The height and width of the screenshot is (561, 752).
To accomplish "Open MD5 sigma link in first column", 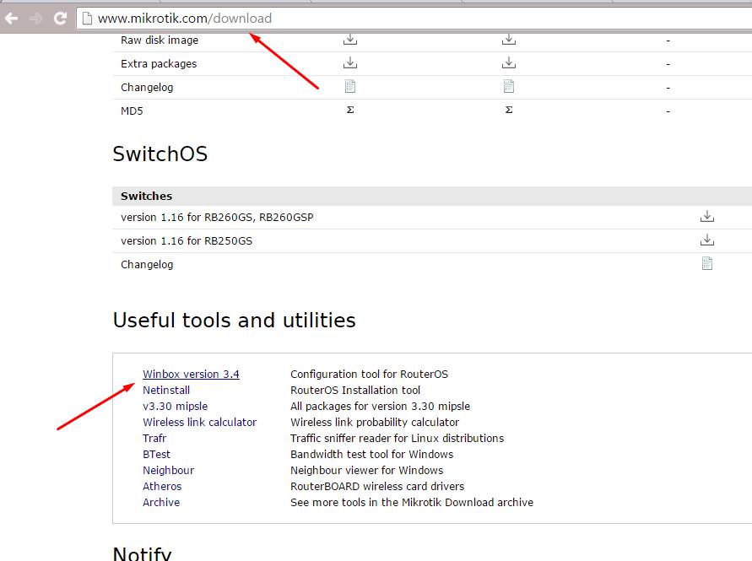I will 350,111.
